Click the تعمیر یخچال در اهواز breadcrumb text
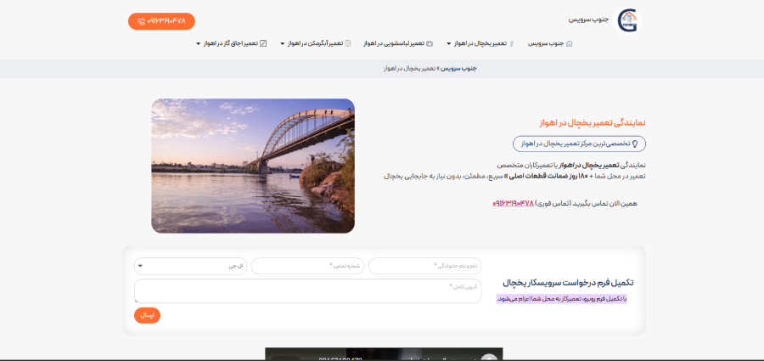764x361 pixels. 410,68
